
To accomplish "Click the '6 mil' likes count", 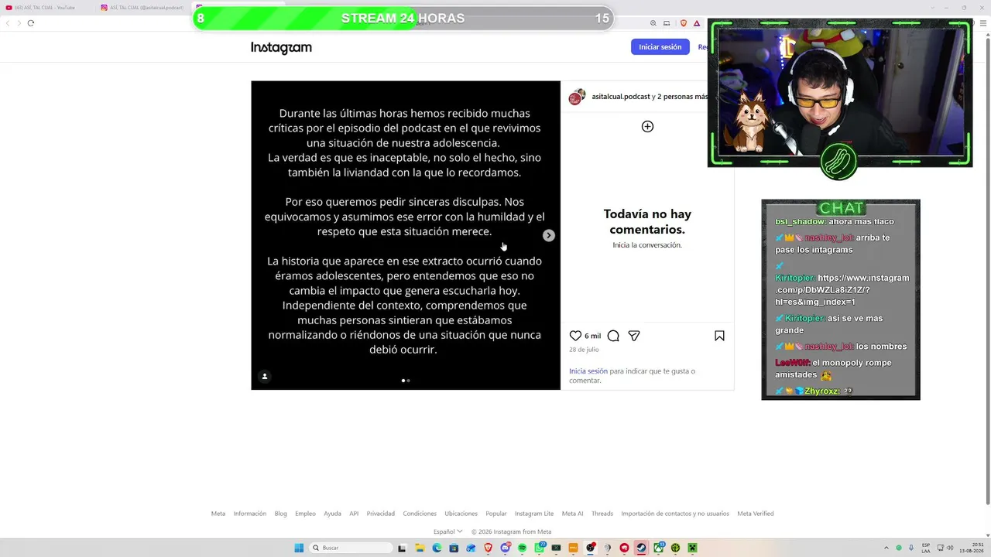I will (592, 336).
